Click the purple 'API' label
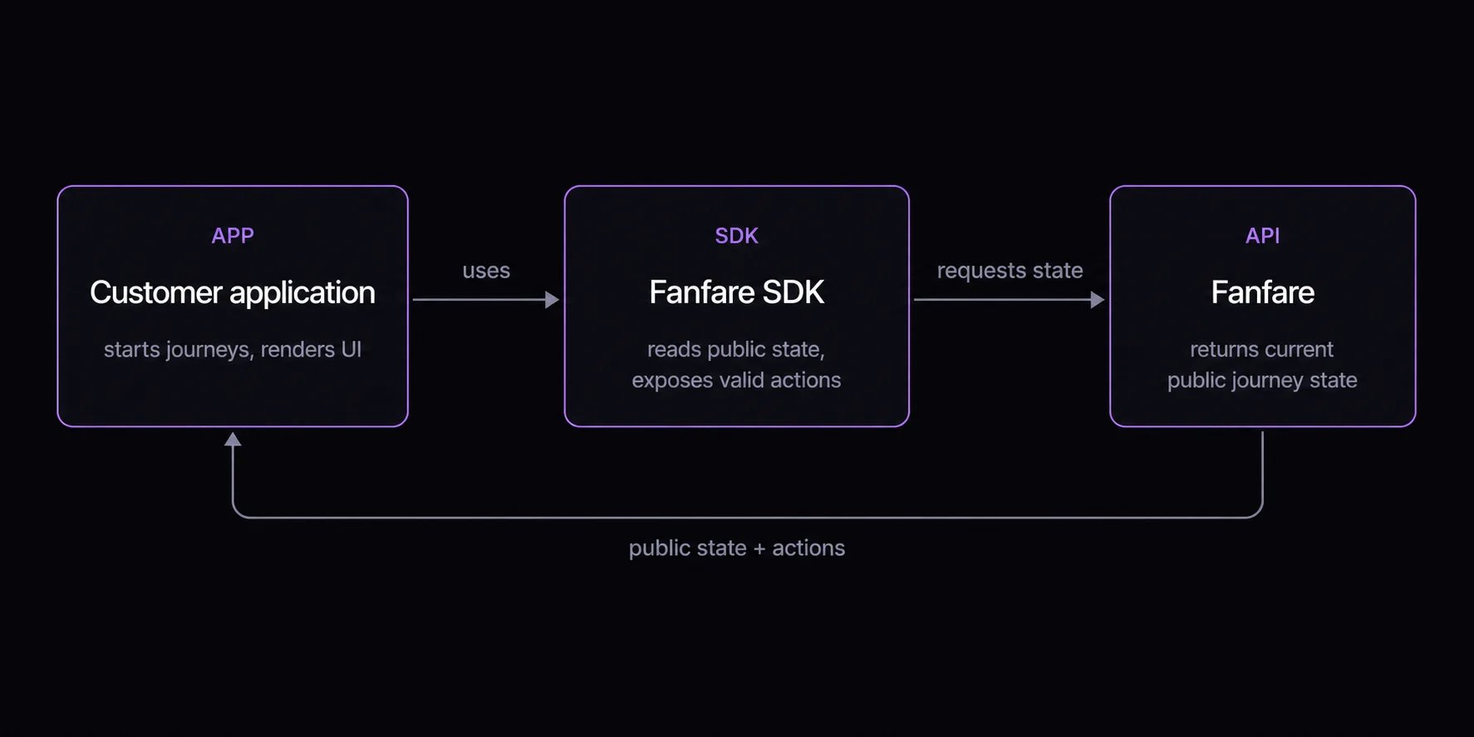Viewport: 1474px width, 737px height. click(1263, 236)
